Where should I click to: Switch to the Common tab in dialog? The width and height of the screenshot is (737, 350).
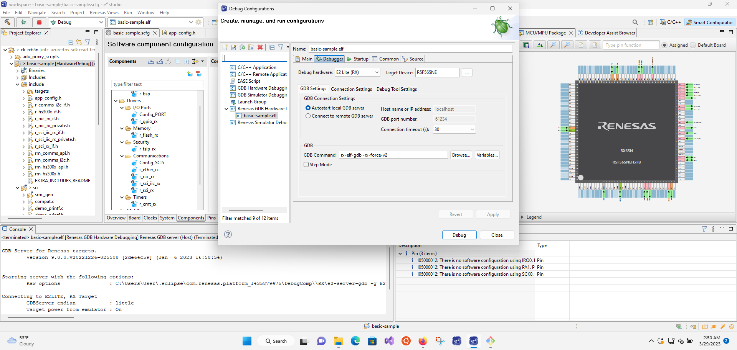[x=385, y=59]
